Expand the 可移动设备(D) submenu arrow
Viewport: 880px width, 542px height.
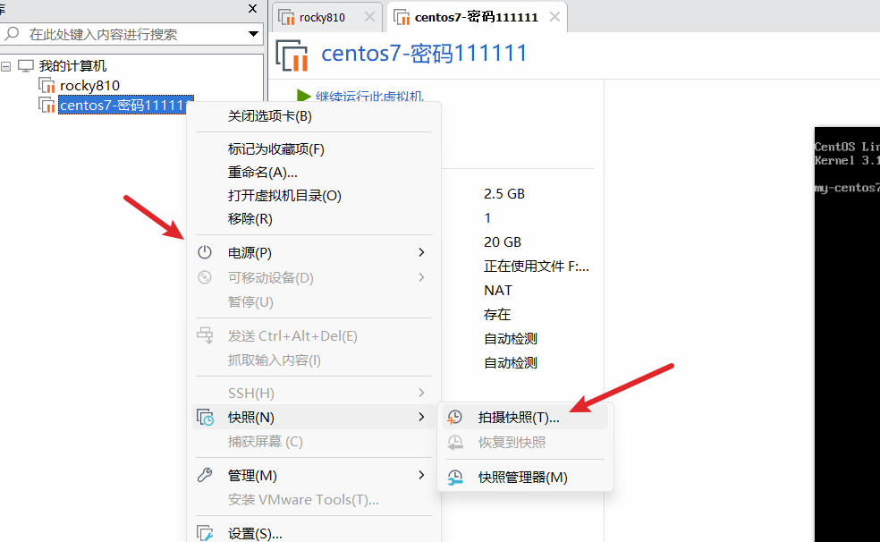(421, 277)
